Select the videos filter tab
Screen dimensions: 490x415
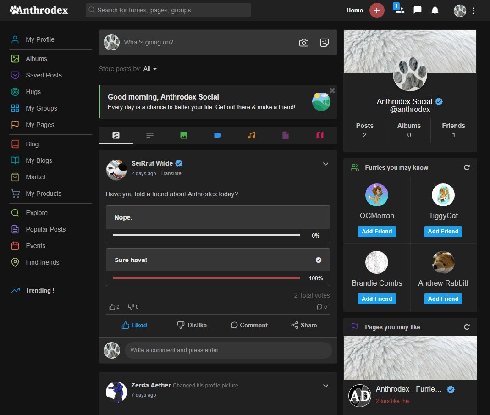coord(218,135)
